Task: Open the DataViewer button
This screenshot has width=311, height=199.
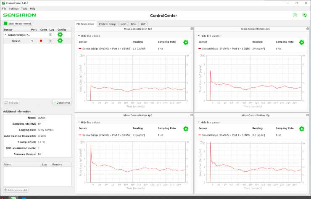Action: tap(62, 102)
